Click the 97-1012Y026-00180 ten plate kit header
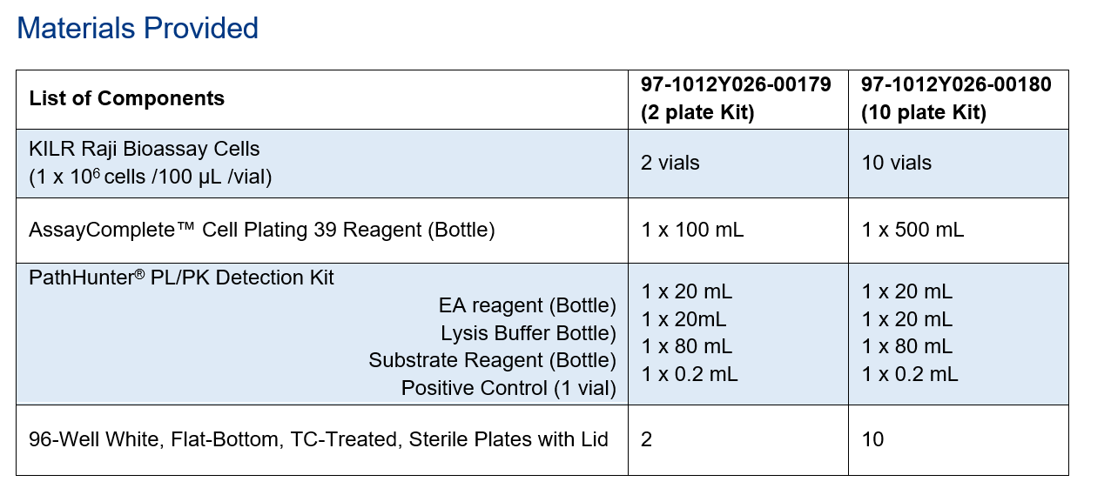1111x495 pixels. [x=956, y=99]
